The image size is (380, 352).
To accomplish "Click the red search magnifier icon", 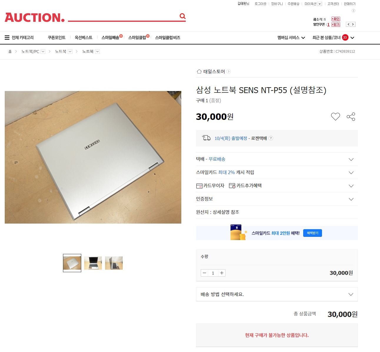I will click(182, 16).
